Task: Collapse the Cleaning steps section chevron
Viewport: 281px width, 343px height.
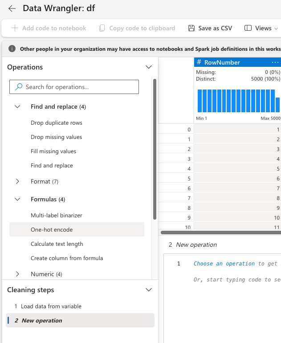Action: 149,290
